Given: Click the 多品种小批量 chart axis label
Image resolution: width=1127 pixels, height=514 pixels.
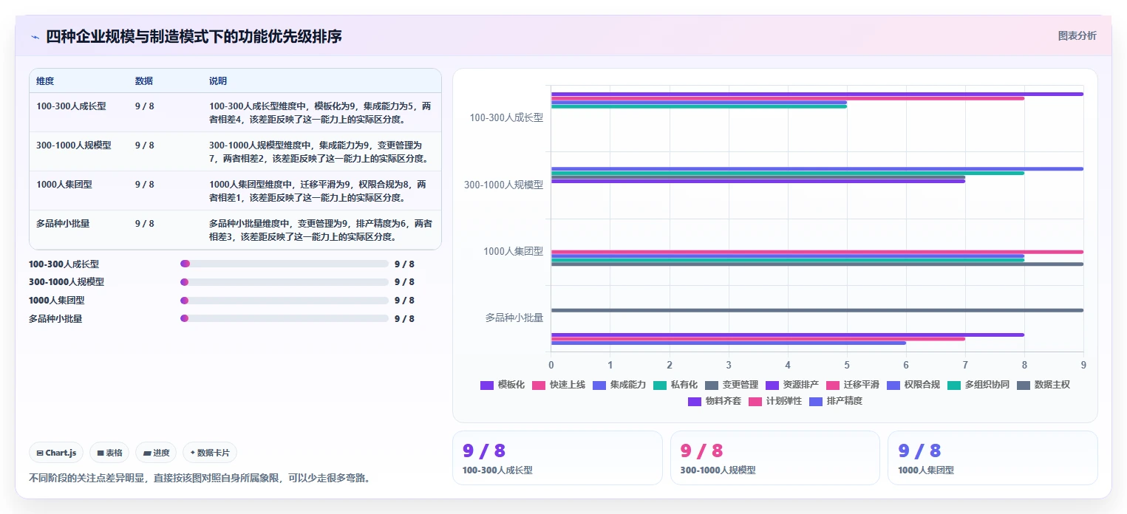Looking at the screenshot, I should pyautogui.click(x=514, y=318).
